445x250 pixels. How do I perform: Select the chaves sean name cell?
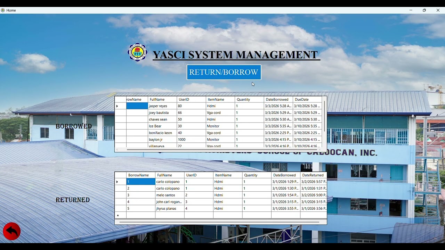pos(162,119)
